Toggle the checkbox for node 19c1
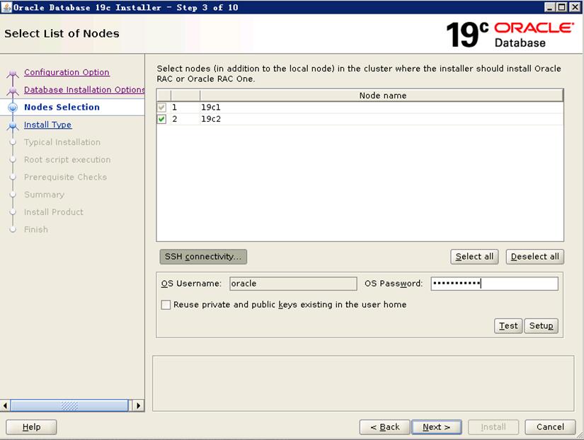The width and height of the screenshot is (584, 440). coord(161,108)
